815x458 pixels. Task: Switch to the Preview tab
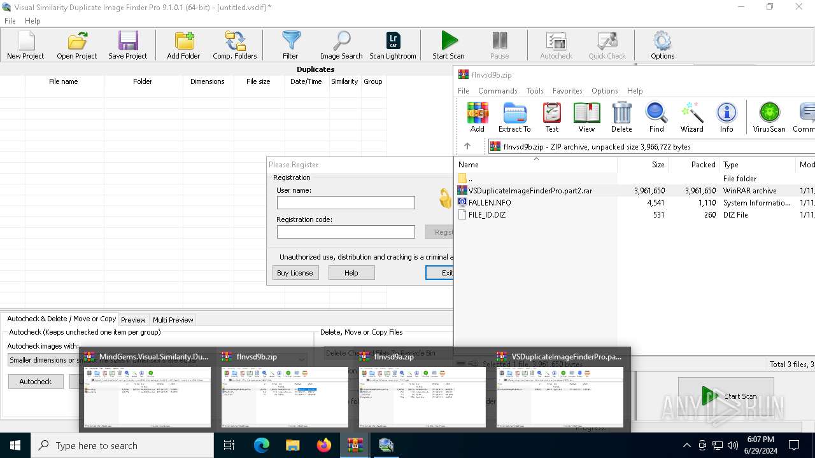(134, 320)
